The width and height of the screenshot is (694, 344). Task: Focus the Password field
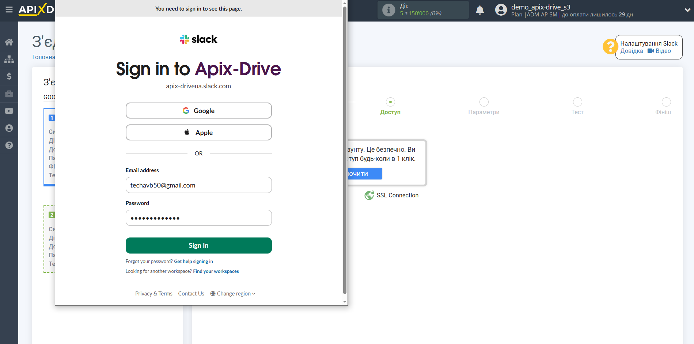click(x=198, y=218)
